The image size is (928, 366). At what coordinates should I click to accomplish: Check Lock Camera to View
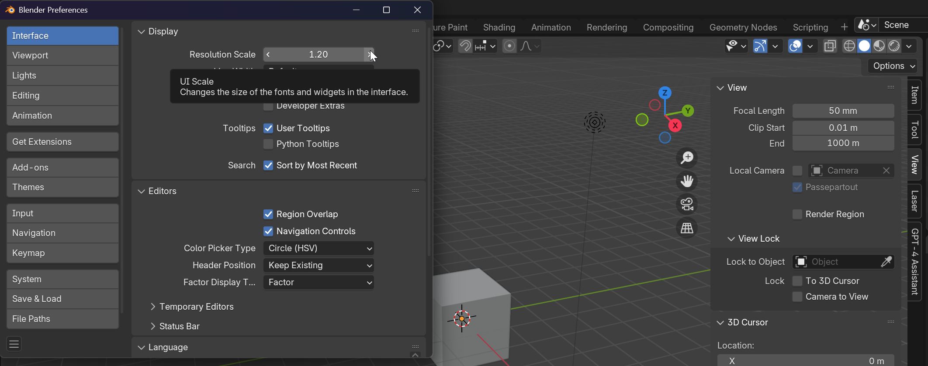click(797, 297)
